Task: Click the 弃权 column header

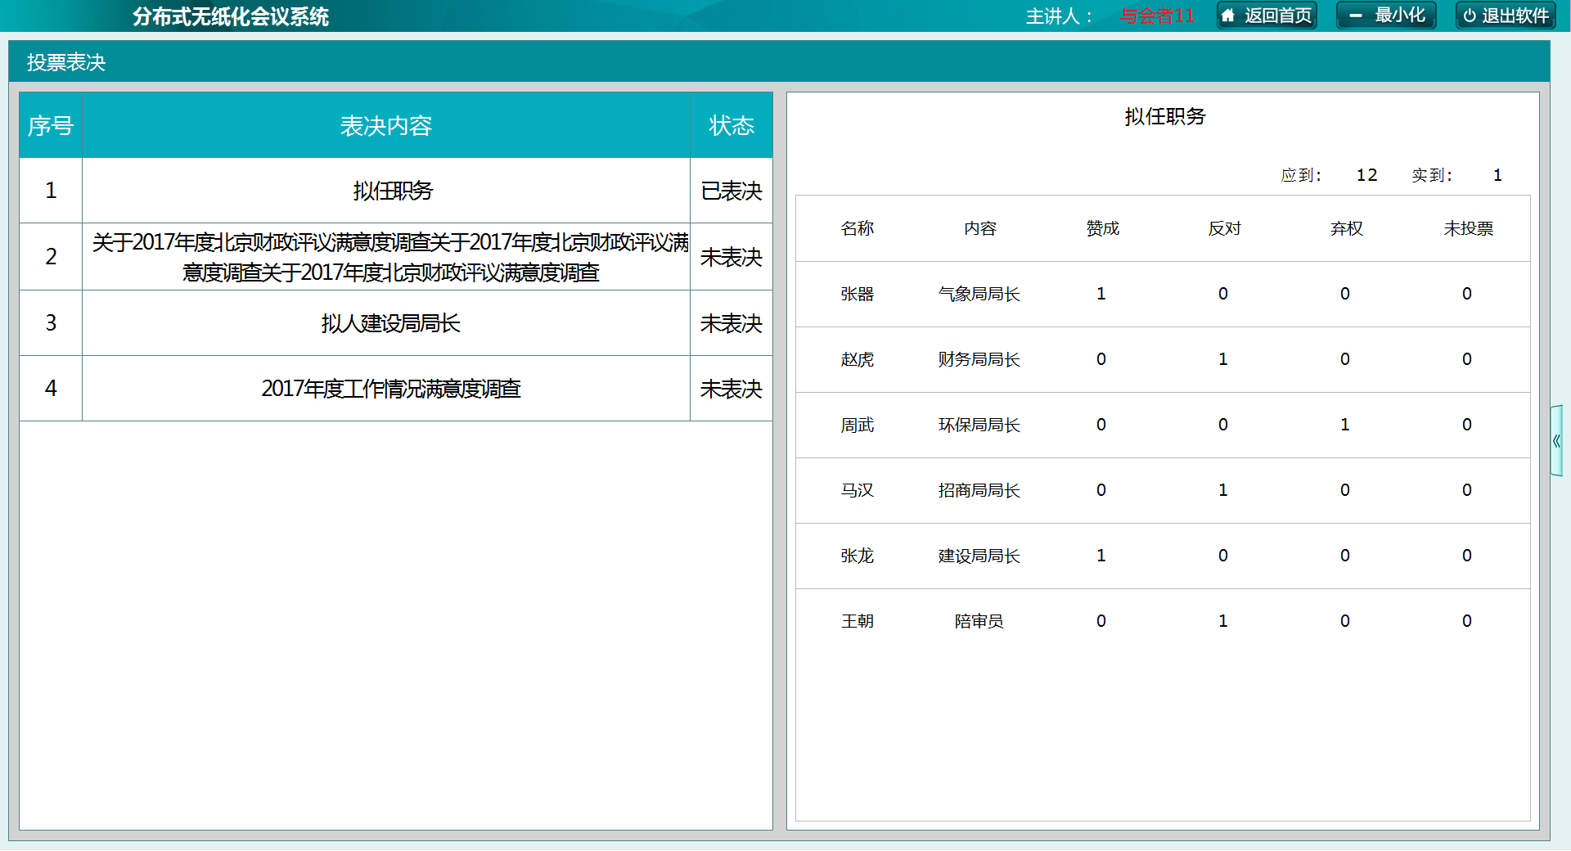Action: pos(1346,228)
